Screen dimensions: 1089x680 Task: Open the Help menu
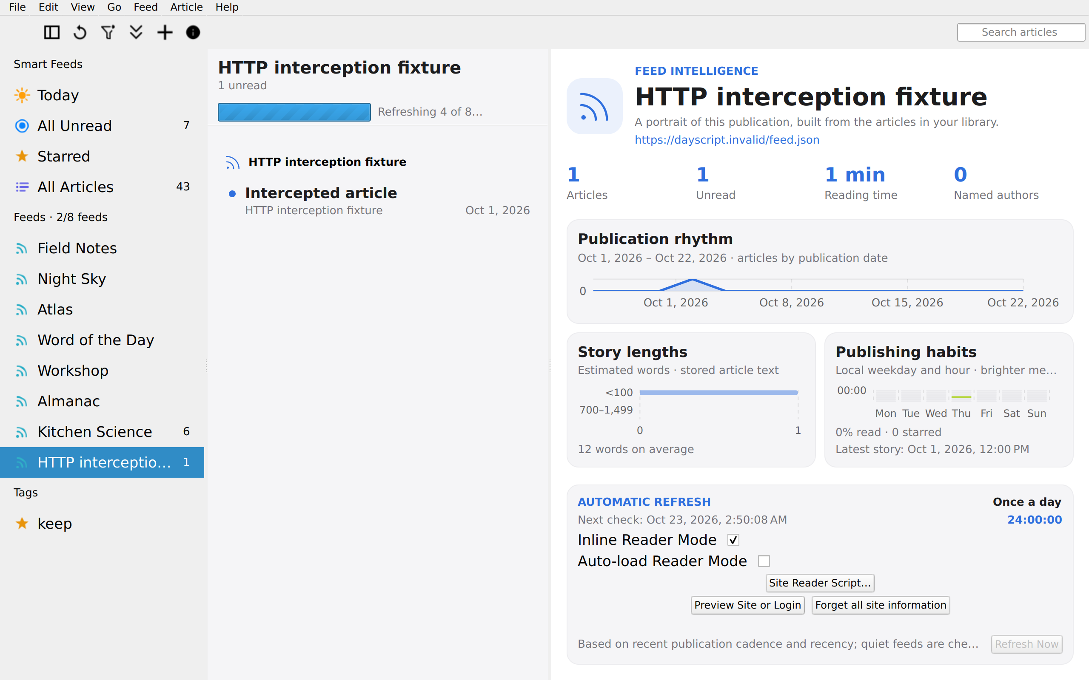tap(227, 7)
